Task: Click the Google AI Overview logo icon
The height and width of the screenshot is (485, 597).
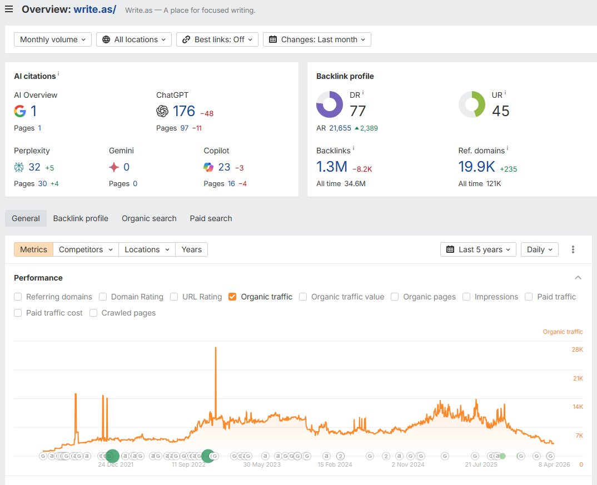Action: [x=20, y=111]
